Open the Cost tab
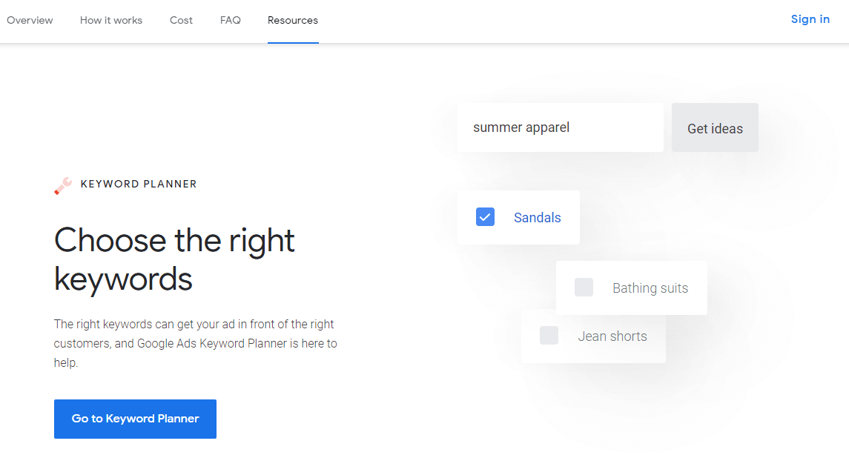Image resolution: width=849 pixels, height=455 pixels. (x=181, y=20)
